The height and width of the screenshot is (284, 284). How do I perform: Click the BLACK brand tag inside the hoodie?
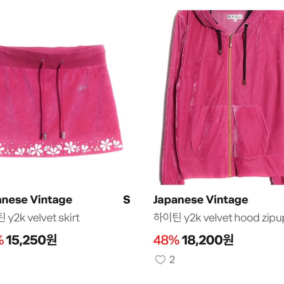pyautogui.click(x=236, y=17)
